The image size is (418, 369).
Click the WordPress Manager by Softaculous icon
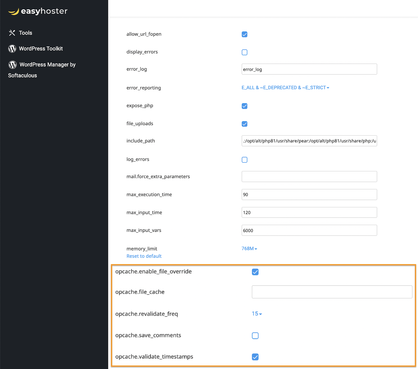click(x=13, y=65)
